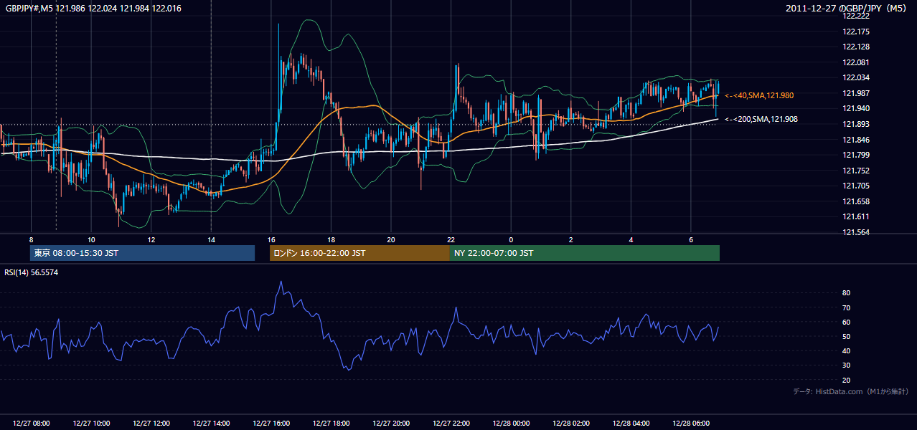
Task: Click the 12/27 14:00 date label
Action: pos(211,424)
